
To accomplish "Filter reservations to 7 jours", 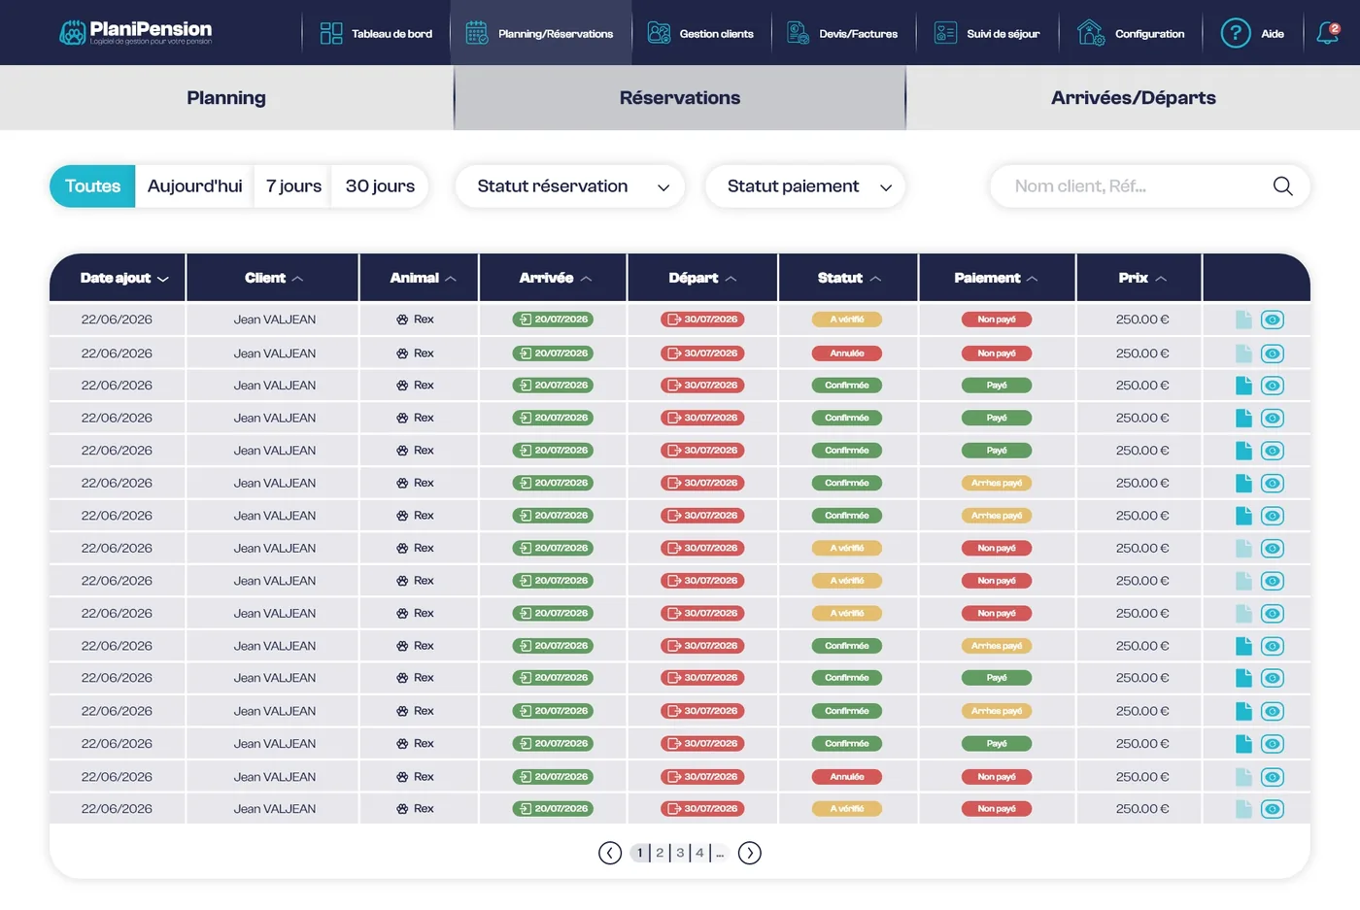I will [293, 186].
